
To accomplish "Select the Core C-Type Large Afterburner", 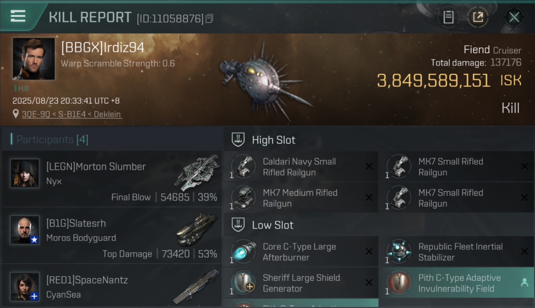I will (x=301, y=252).
